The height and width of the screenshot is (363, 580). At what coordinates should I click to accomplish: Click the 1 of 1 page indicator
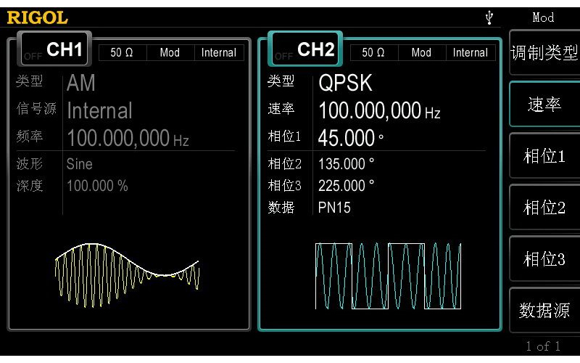543,346
